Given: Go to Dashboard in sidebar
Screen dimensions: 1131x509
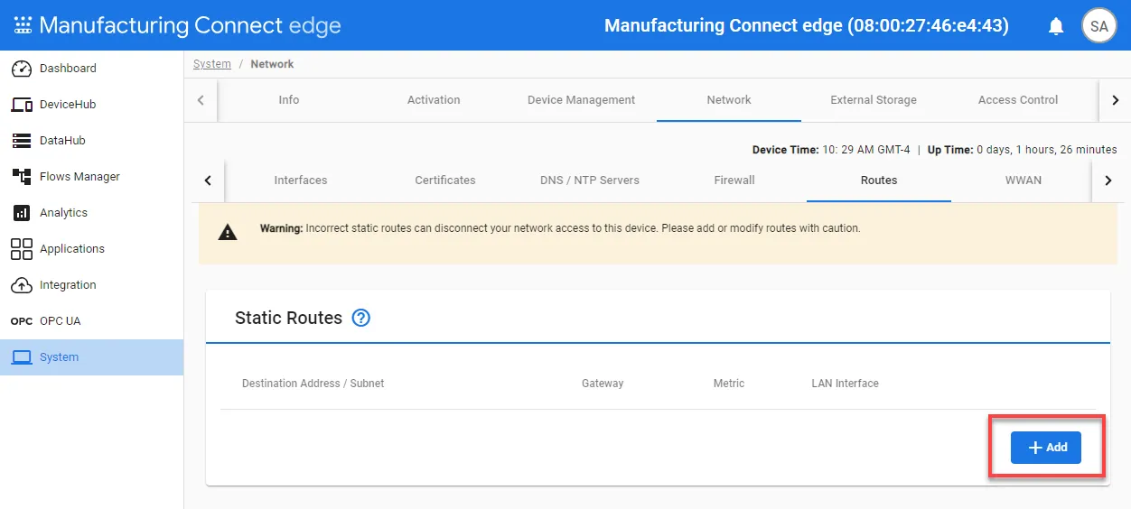Looking at the screenshot, I should pos(91,69).
